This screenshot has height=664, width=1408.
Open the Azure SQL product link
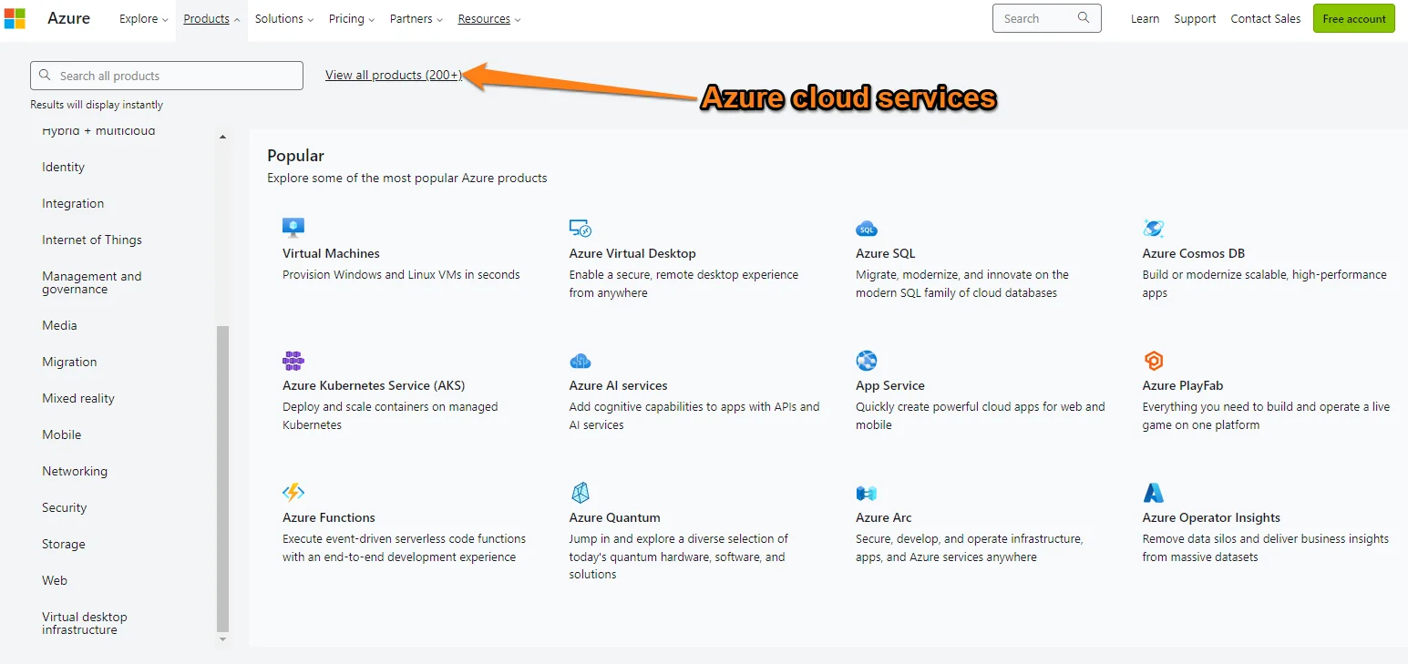click(885, 253)
